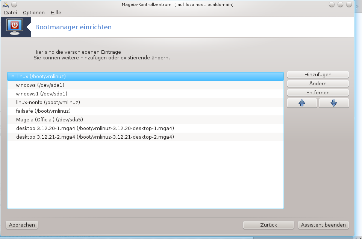
Task: Select the linux-nonfb (/boot/vmlinuz) entry
Action: (145, 103)
